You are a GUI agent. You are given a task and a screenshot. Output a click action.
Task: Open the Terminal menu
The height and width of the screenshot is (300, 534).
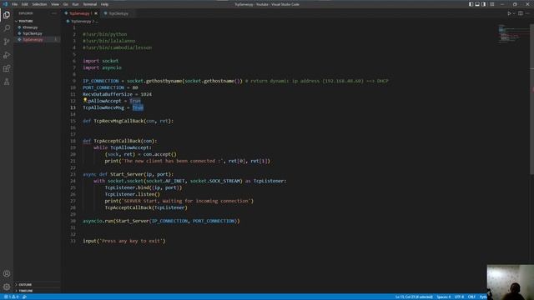[90, 4]
